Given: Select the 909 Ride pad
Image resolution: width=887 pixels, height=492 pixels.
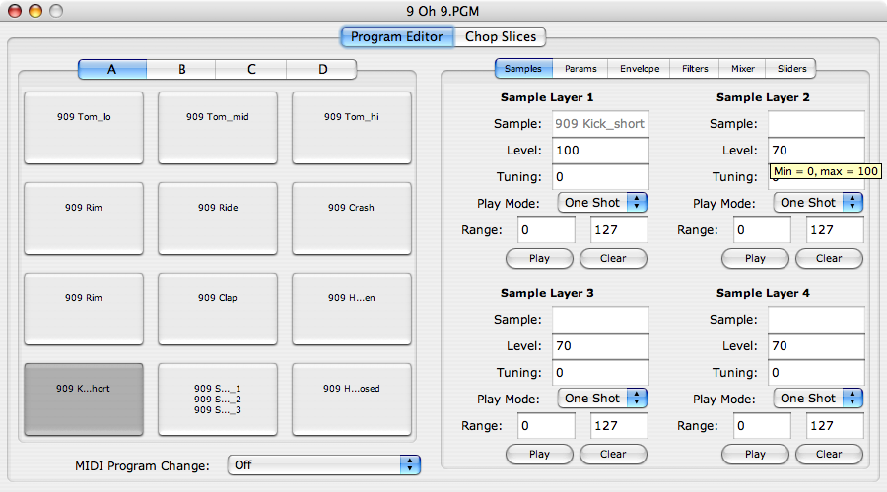Looking at the screenshot, I should click(218, 218).
